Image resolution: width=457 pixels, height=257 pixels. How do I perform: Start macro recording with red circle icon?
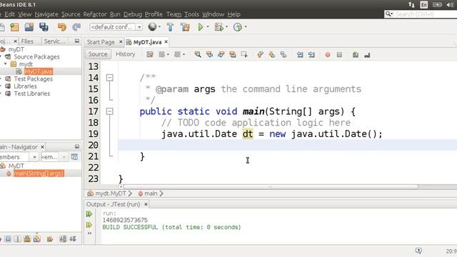click(328, 54)
